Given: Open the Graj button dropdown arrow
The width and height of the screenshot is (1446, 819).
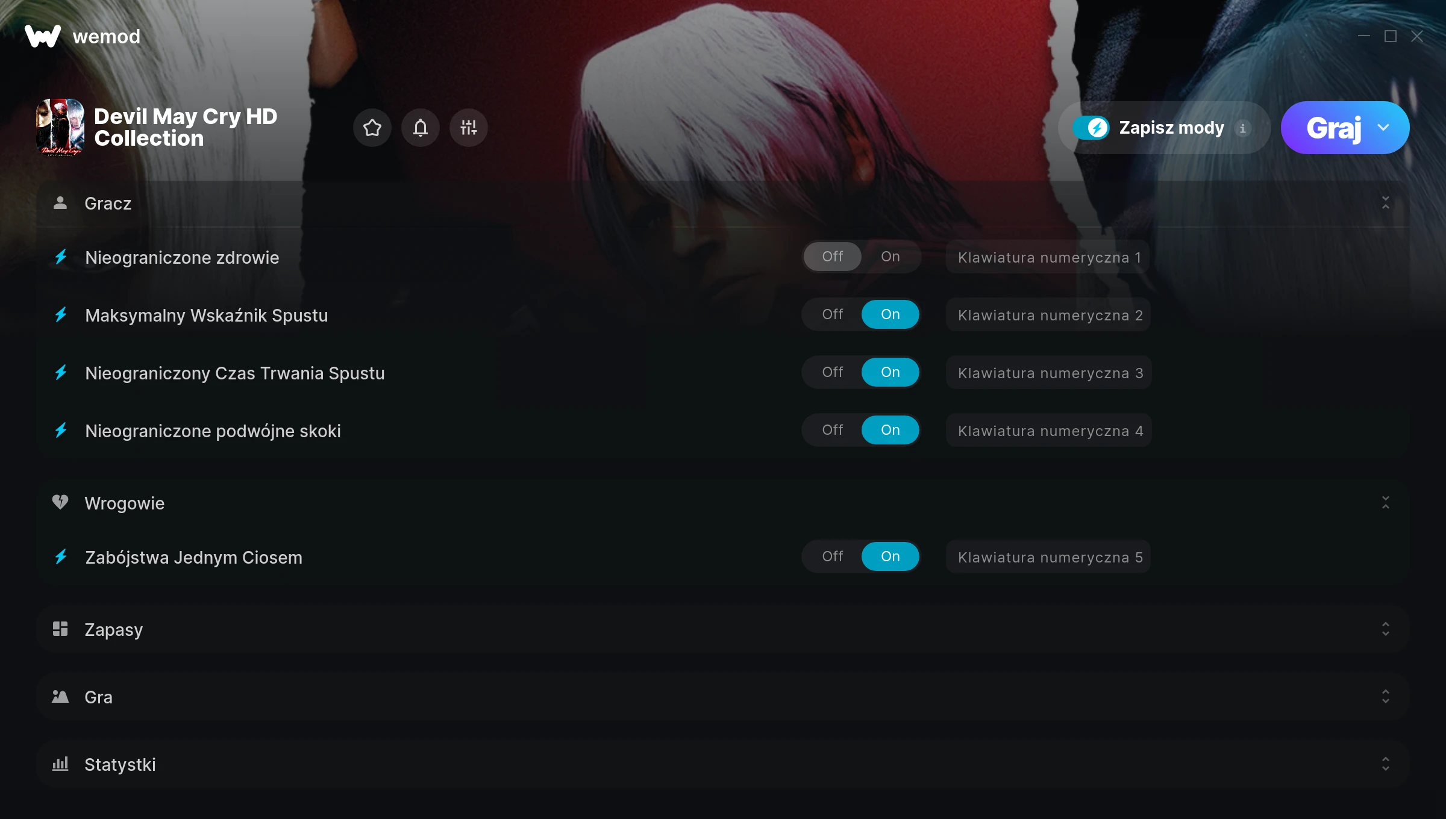Looking at the screenshot, I should pyautogui.click(x=1383, y=128).
